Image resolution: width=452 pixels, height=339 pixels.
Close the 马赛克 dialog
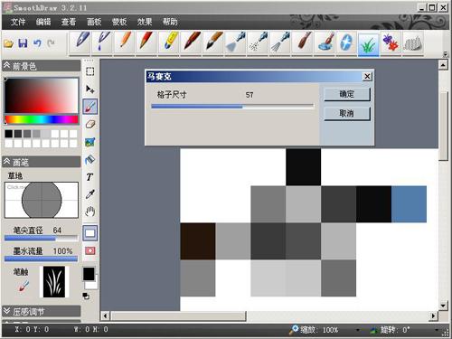click(367, 76)
